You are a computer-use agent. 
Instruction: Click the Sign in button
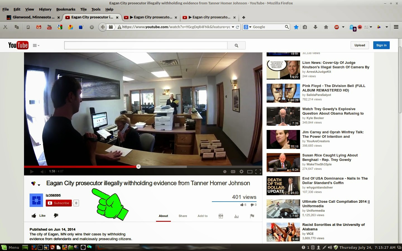[381, 45]
